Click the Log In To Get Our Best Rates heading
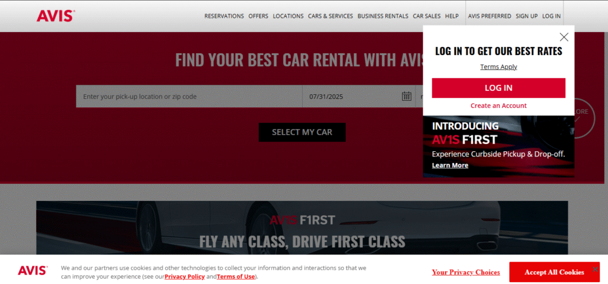The image size is (608, 284). coord(499,51)
